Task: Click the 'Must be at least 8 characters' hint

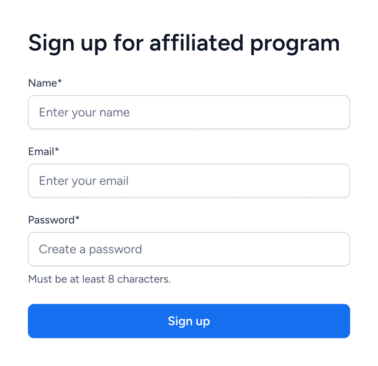Action: pyautogui.click(x=99, y=279)
